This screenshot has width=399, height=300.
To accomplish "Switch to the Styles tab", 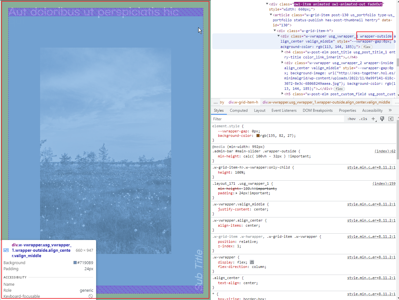I will tap(219, 110).
